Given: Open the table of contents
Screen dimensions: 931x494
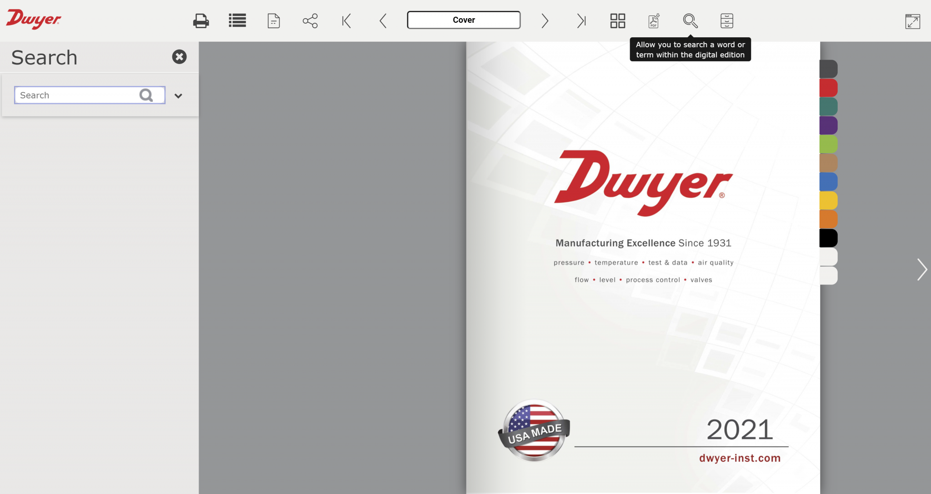Looking at the screenshot, I should [x=237, y=20].
